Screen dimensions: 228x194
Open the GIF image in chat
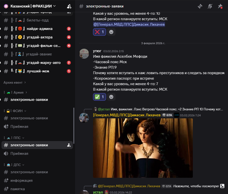click(x=143, y=148)
